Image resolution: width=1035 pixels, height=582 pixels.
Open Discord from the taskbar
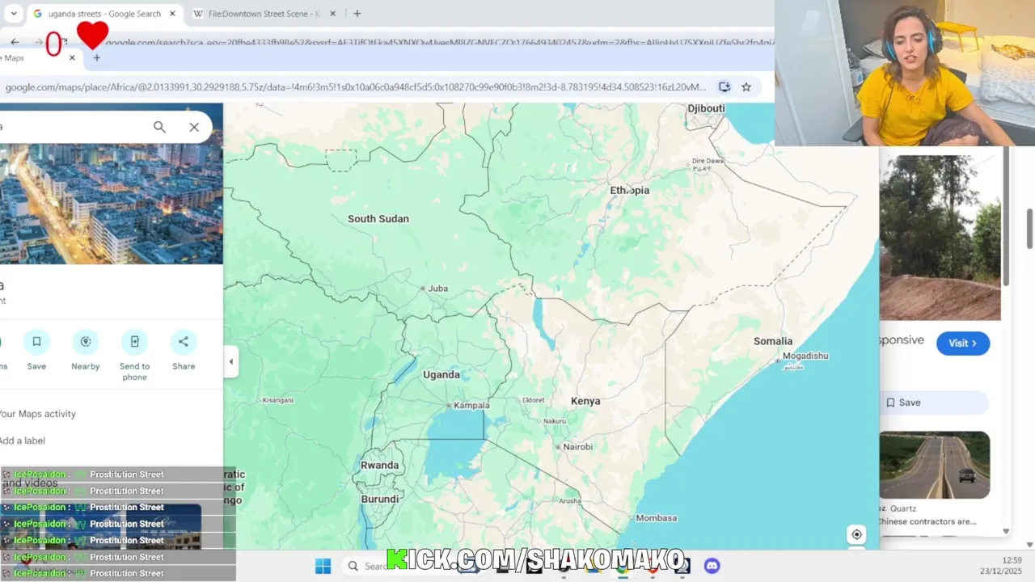click(712, 566)
